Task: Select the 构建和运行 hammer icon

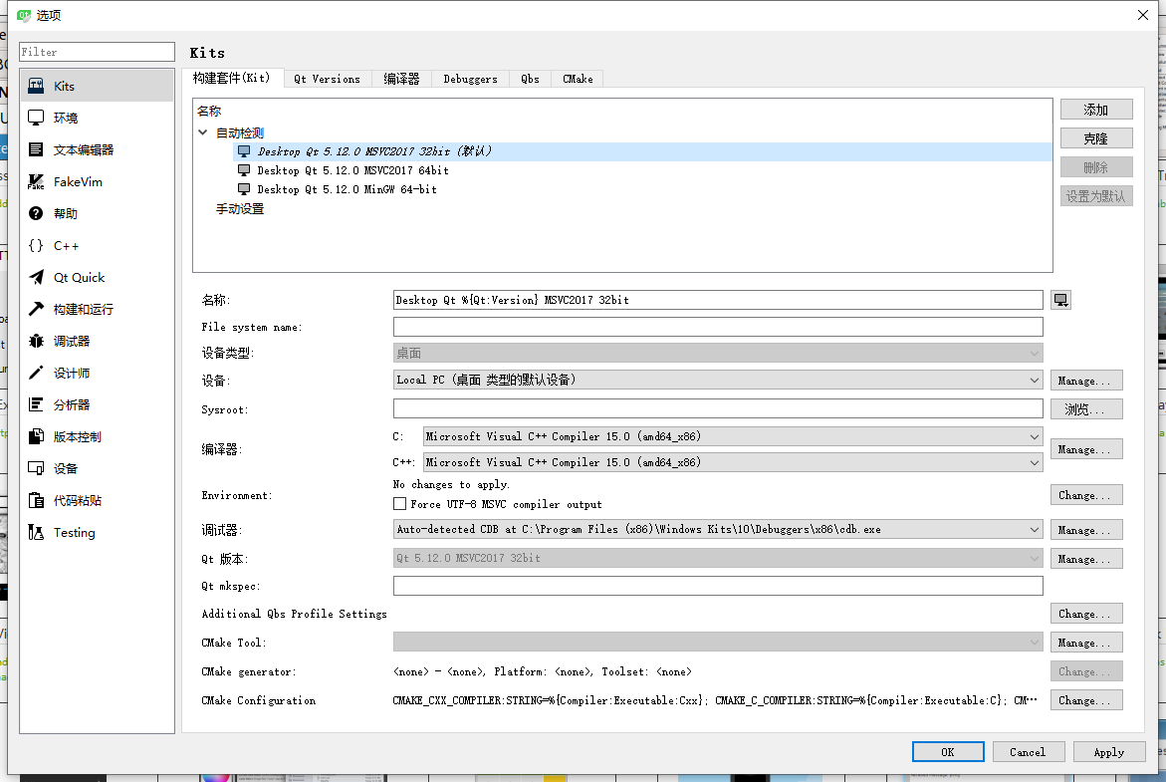Action: (x=36, y=309)
